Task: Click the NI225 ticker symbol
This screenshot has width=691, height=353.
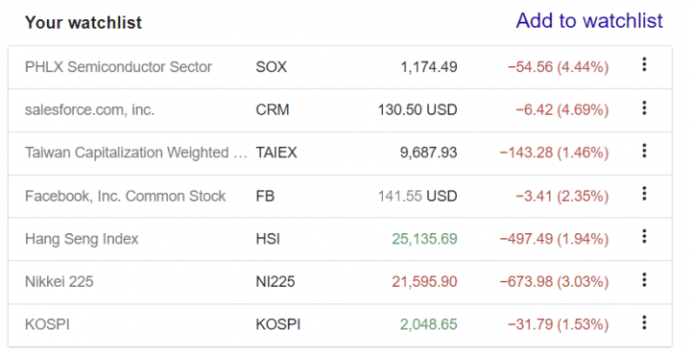Action: [x=275, y=282]
